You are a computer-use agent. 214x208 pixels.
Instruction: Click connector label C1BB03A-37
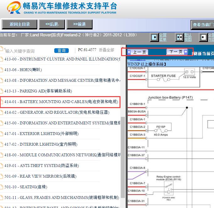pos(136,155)
